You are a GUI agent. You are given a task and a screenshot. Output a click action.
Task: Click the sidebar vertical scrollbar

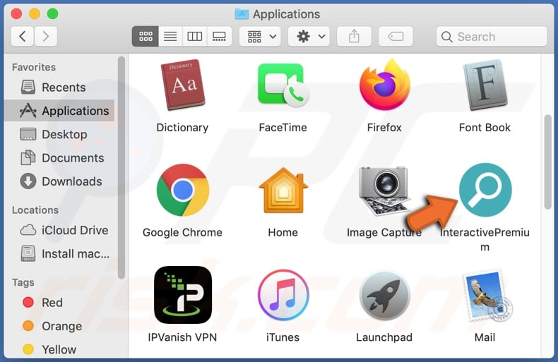[121, 167]
